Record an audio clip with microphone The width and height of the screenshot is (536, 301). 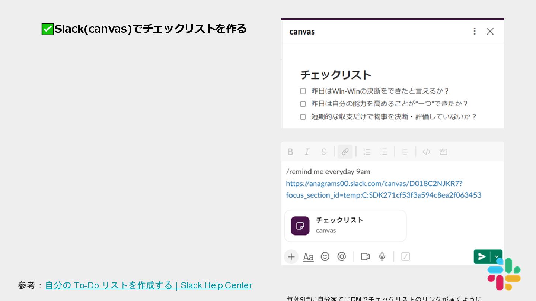click(x=382, y=256)
